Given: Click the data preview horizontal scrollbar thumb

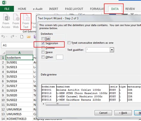Looking at the screenshot, I should [x=57, y=104].
